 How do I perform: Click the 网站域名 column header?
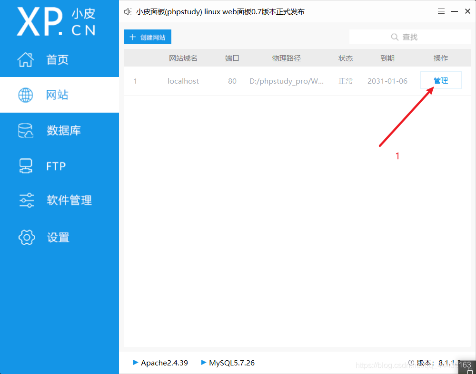click(x=183, y=58)
